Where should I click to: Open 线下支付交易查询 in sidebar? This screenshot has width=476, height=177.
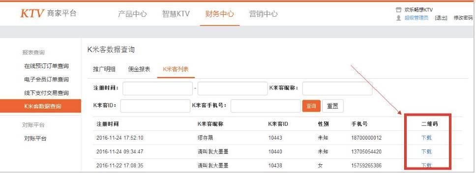click(46, 93)
